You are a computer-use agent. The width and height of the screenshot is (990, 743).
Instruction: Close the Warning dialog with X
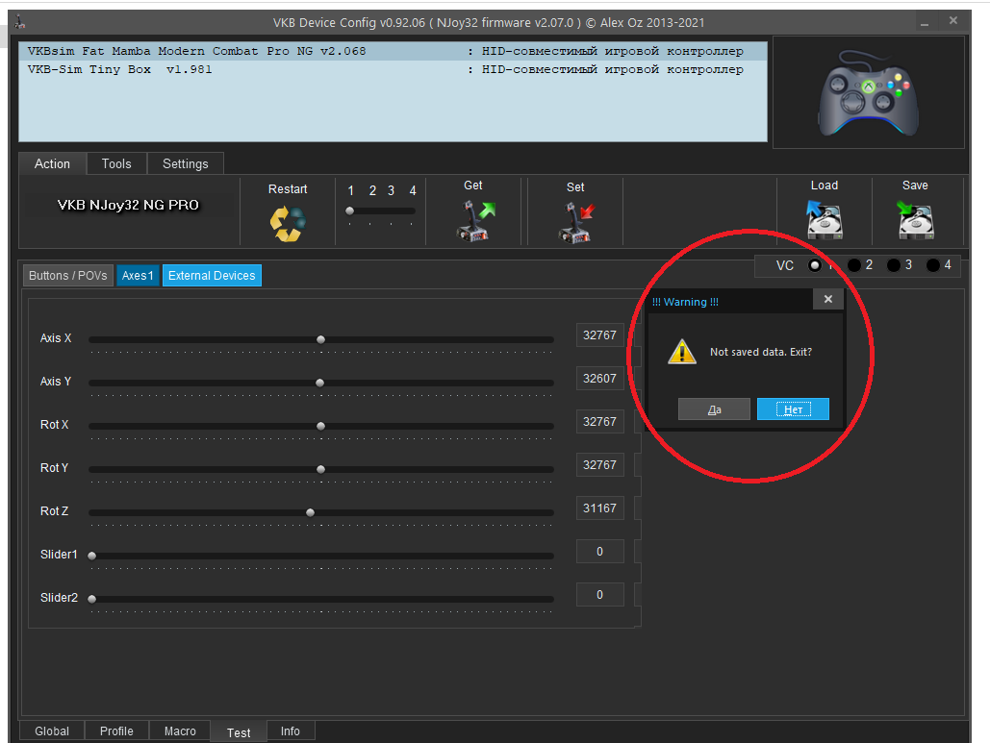(828, 299)
